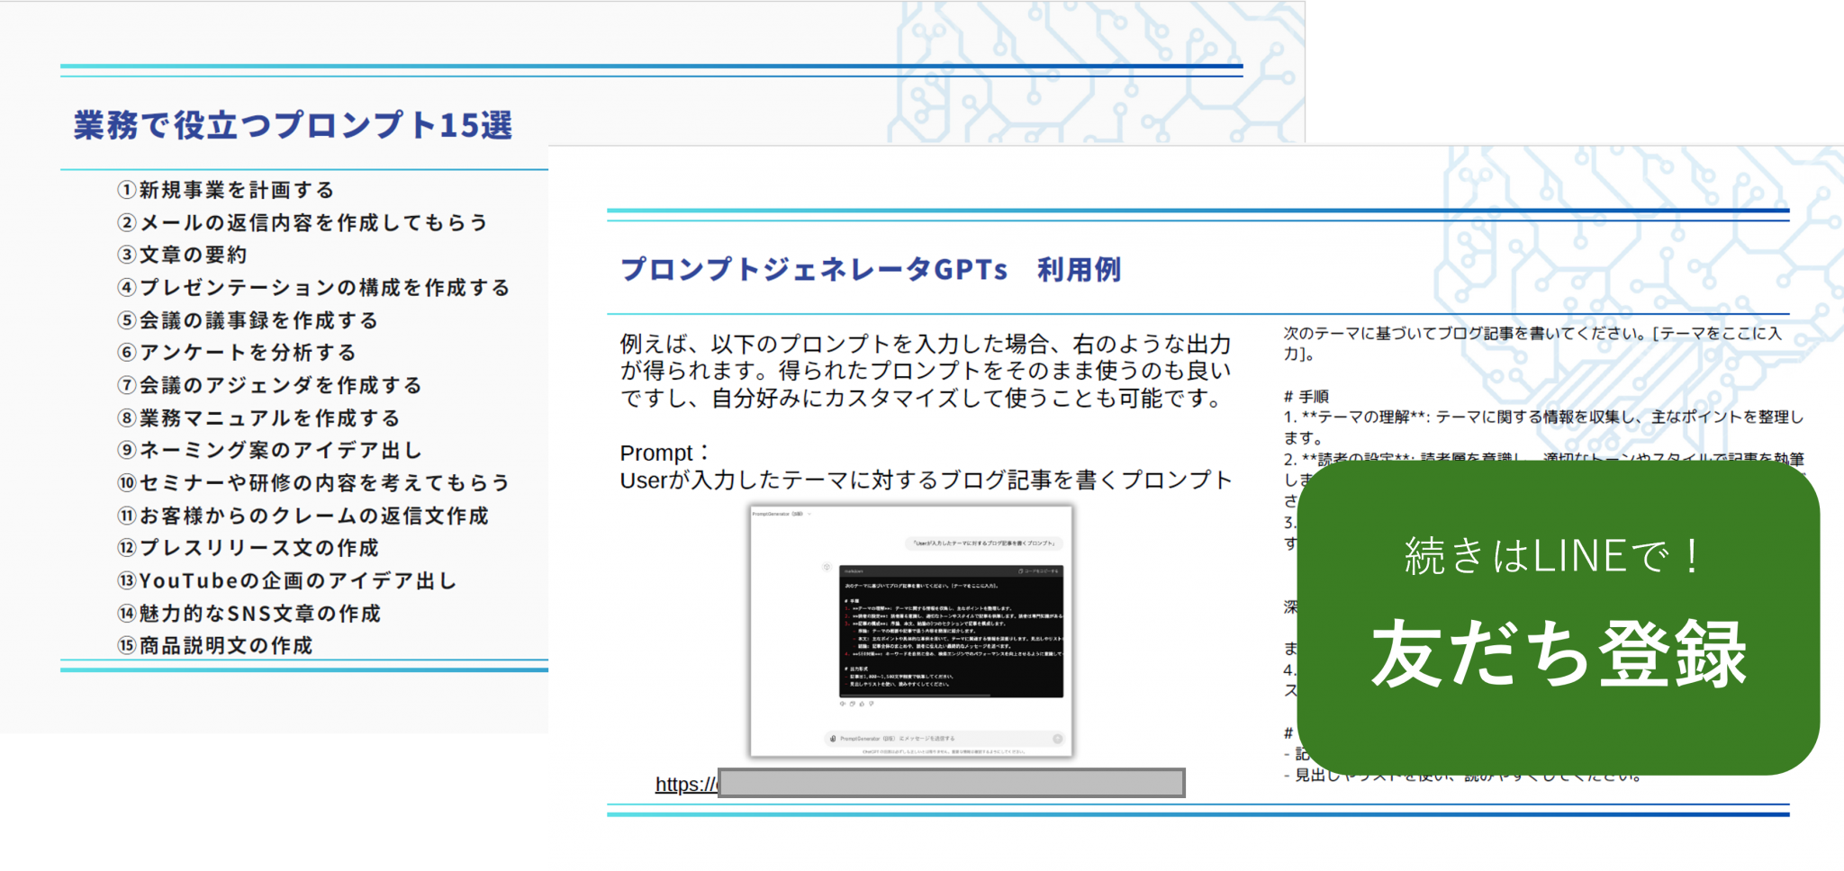
Task: Click the ChatGPT sparkle avatar beside the response
Action: click(827, 567)
